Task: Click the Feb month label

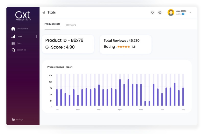Action: point(78,109)
